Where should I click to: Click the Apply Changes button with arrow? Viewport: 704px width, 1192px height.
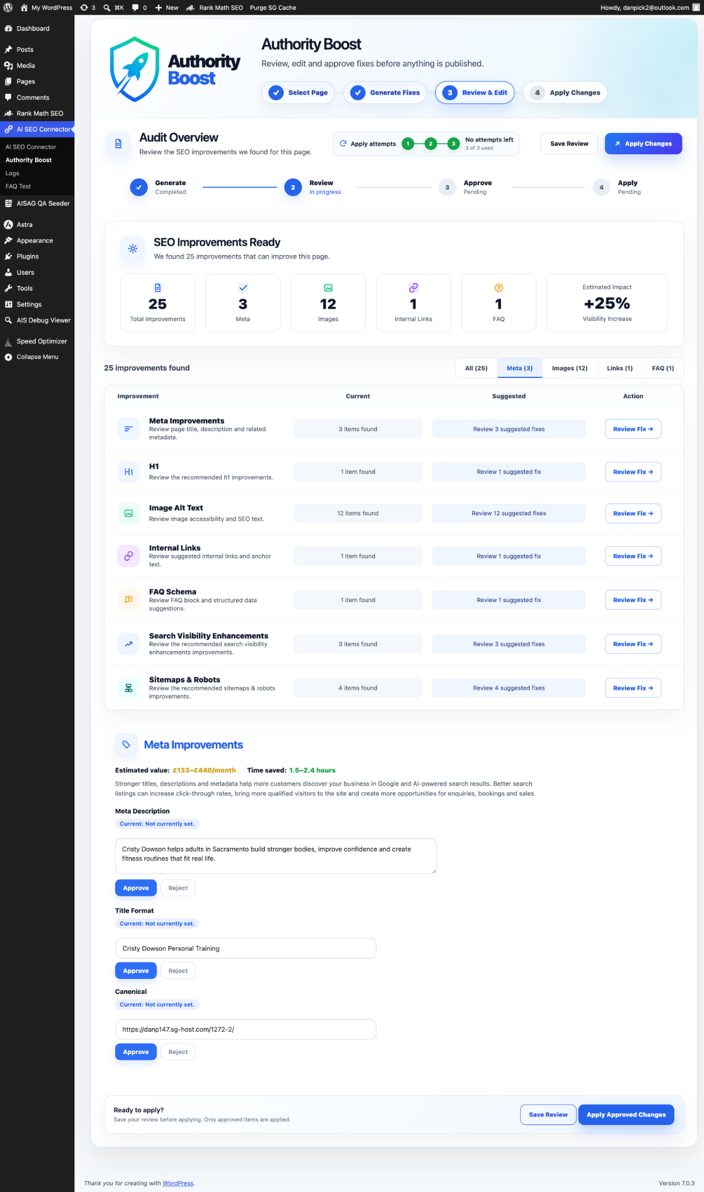tap(643, 144)
